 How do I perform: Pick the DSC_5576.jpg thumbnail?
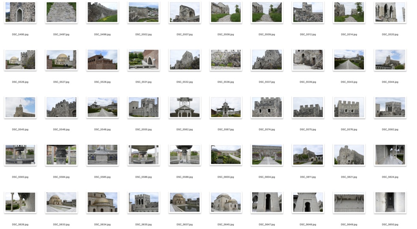tap(349, 107)
